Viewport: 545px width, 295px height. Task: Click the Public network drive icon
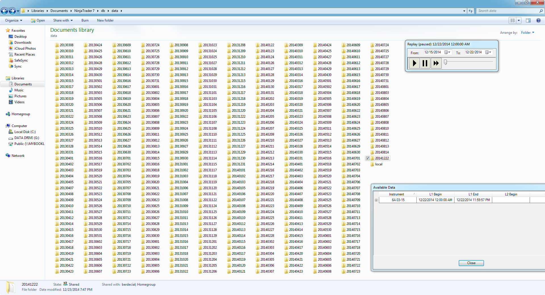tap(11, 144)
